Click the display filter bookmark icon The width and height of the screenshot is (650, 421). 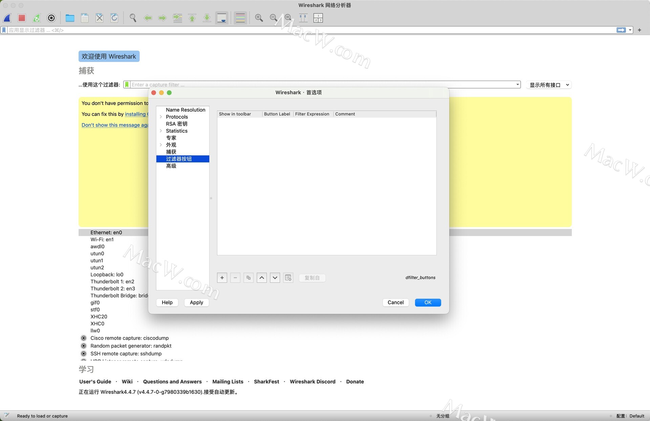pyautogui.click(x=4, y=30)
